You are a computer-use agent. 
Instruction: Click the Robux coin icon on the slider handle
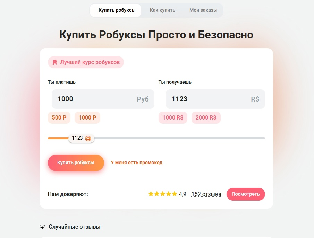[x=88, y=138]
